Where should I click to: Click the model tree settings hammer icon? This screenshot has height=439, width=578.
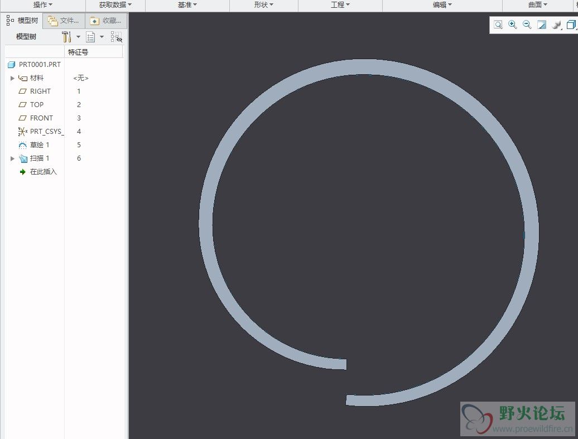coord(66,36)
